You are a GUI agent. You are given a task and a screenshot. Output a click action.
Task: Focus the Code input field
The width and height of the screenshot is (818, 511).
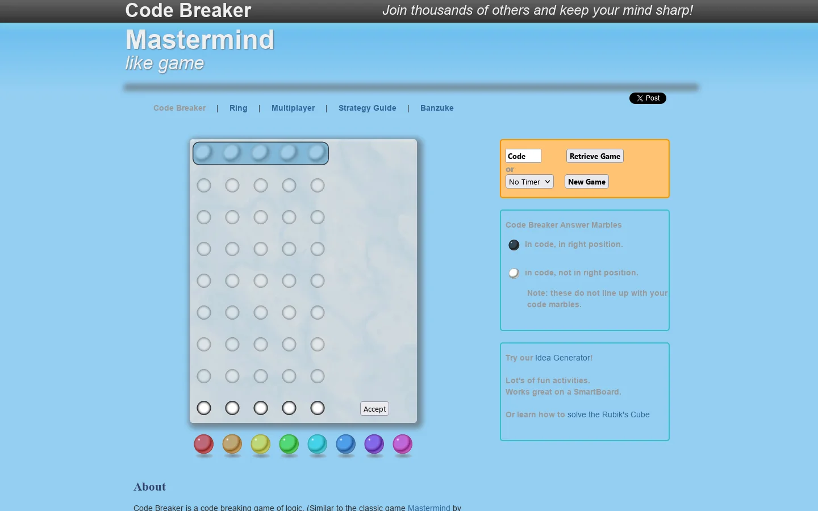pos(523,156)
